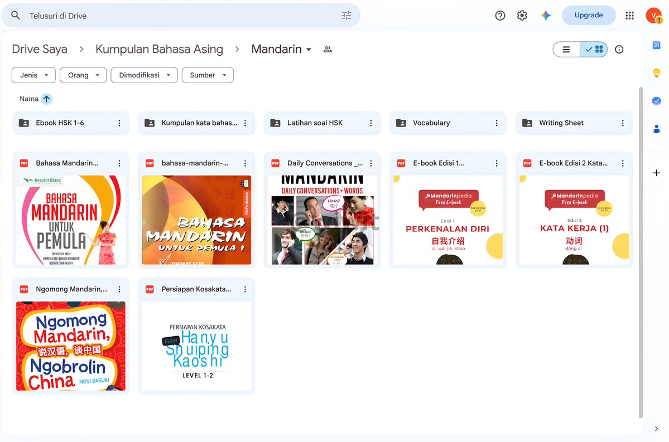Go to Drive Saya breadcrumb

[x=40, y=50]
